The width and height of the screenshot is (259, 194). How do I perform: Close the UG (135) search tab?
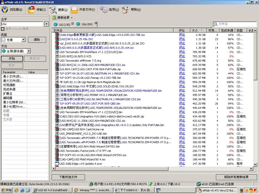coord(73,23)
